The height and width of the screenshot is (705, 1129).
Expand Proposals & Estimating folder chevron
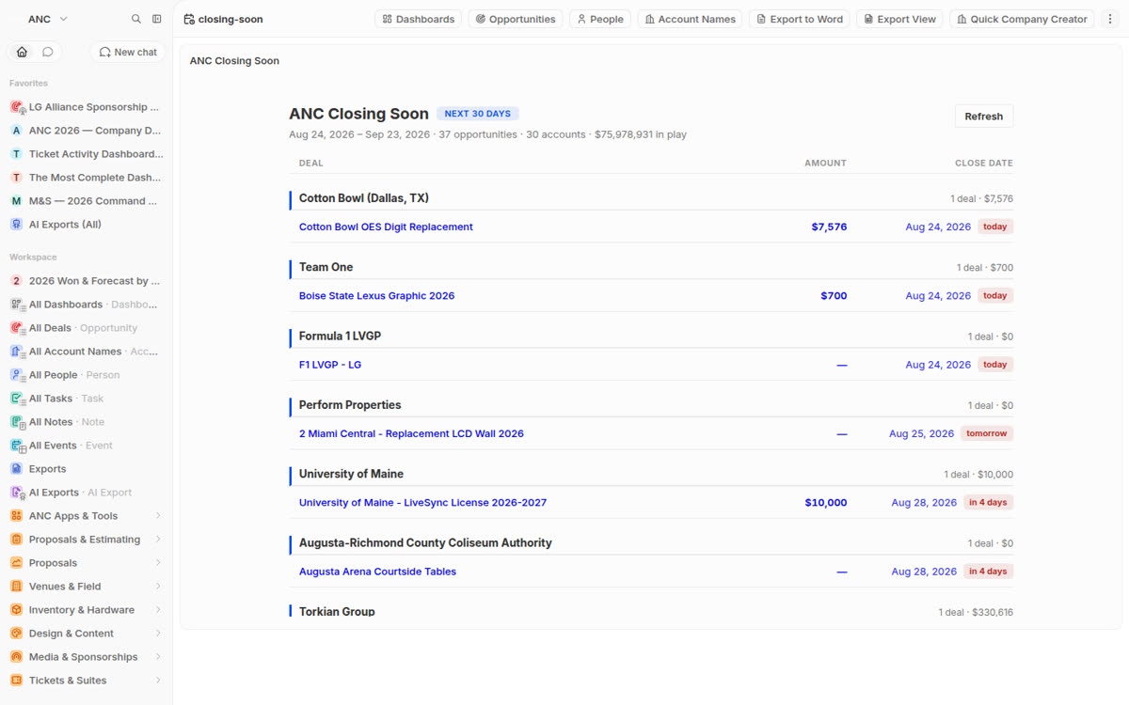pos(158,540)
